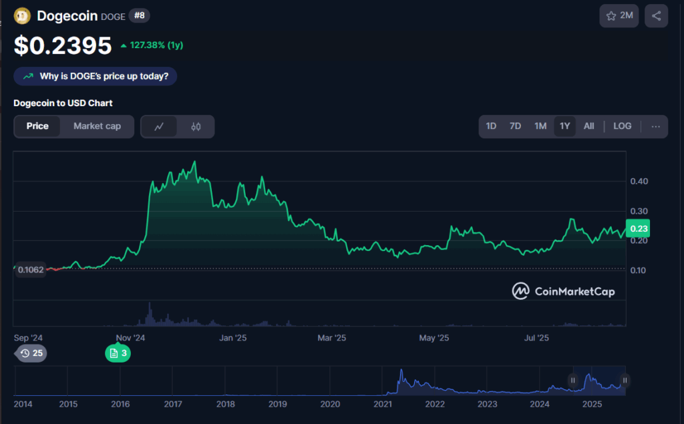Set chart range to 7D

coord(515,126)
